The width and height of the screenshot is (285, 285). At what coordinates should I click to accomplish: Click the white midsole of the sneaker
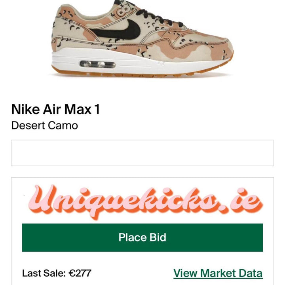[x=127, y=61]
